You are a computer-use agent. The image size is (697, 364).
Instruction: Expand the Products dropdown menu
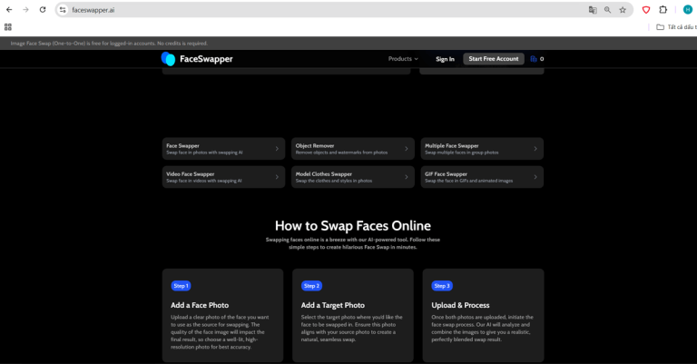pyautogui.click(x=403, y=59)
